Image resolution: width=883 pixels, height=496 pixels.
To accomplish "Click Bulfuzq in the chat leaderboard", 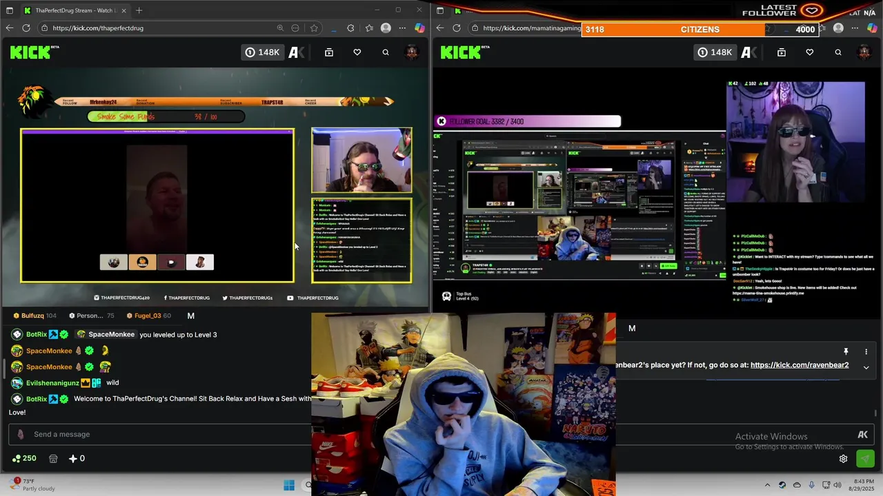I will point(32,316).
